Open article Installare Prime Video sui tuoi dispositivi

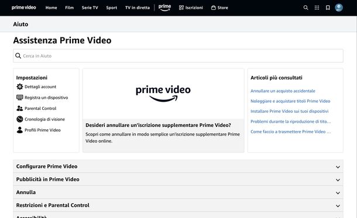(x=289, y=112)
